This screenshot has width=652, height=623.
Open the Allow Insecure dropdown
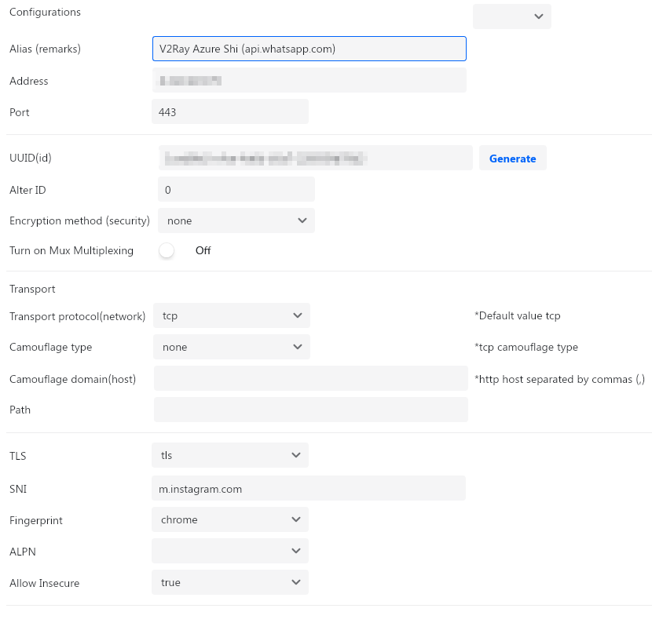(x=229, y=582)
